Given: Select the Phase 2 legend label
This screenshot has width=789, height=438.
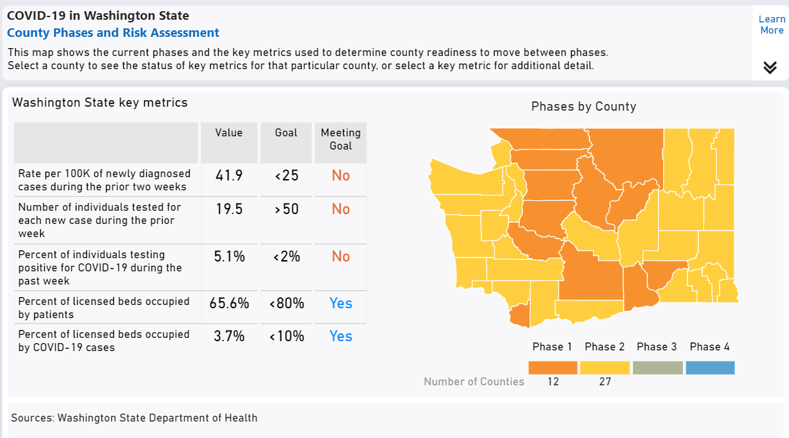Looking at the screenshot, I should point(605,346).
